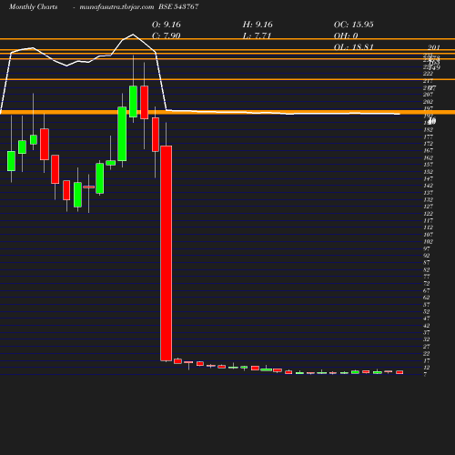This screenshot has height=455, width=455.
Task: Click the price axis label "97"
Action: pos(427,248)
